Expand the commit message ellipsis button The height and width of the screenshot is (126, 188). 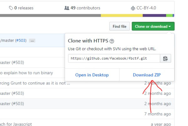click(32, 41)
